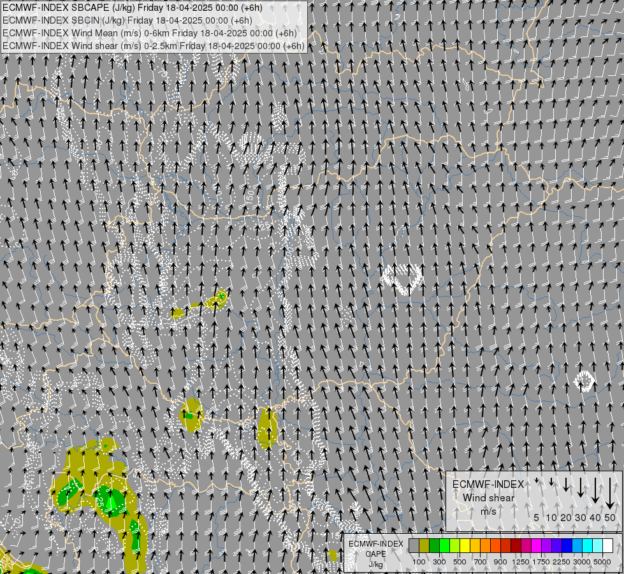624x574 pixels.
Task: Click 'ECMWF-INDEX' in the wind shear legend
Action: [x=488, y=484]
